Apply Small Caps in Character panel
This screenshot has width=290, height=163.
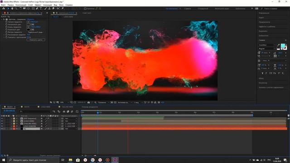pyautogui.click(x=275, y=73)
